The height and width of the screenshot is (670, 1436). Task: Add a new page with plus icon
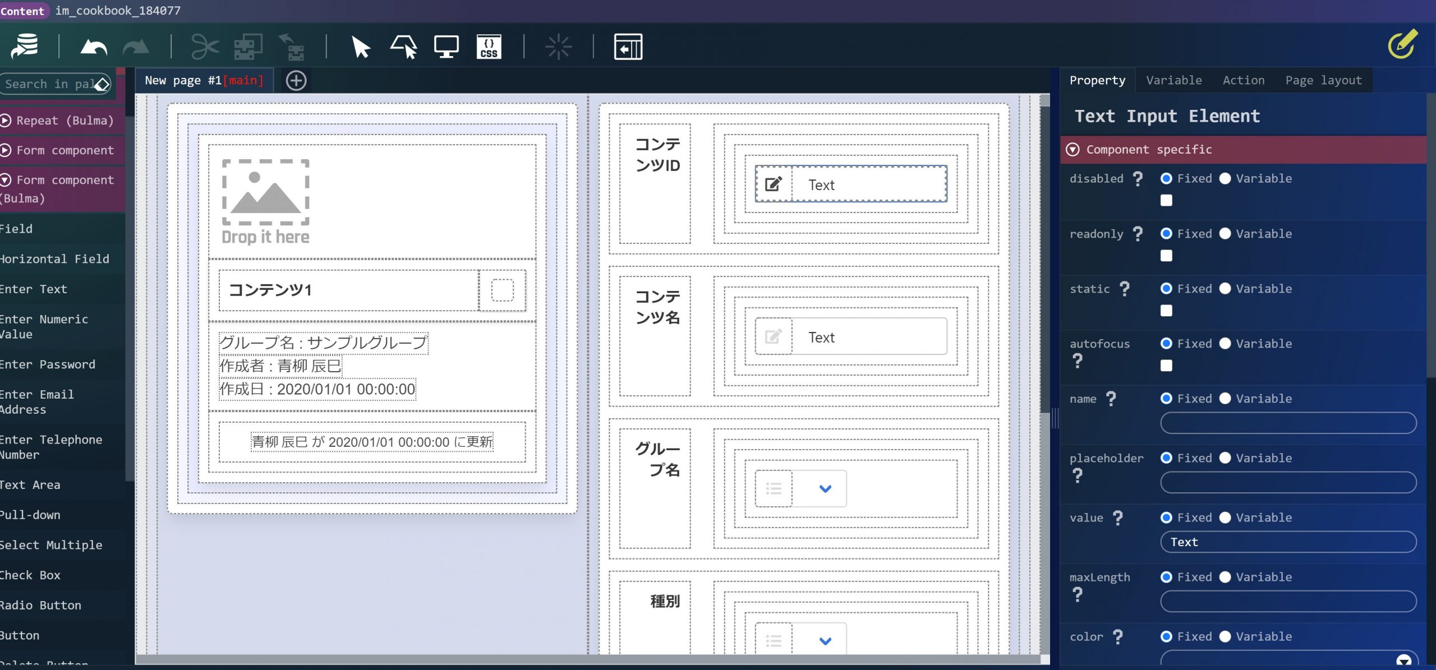point(296,81)
